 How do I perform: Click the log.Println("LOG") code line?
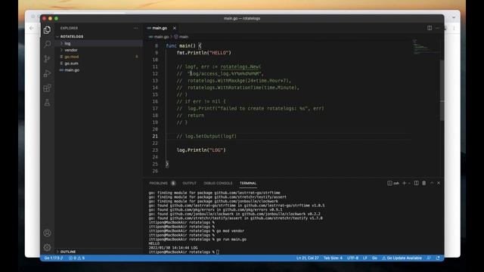[x=201, y=150]
